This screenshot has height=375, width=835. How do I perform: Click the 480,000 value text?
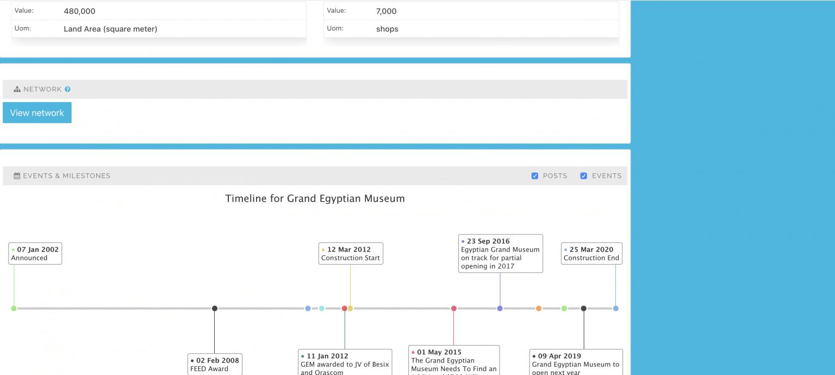[79, 11]
